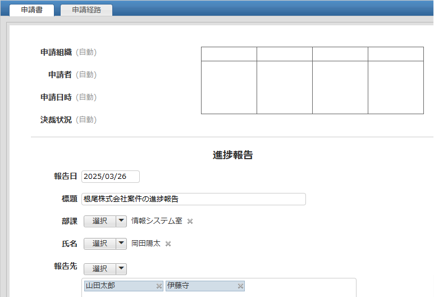Select the 伊藤守 recipient chip
The image size is (434, 297).
[x=200, y=286]
